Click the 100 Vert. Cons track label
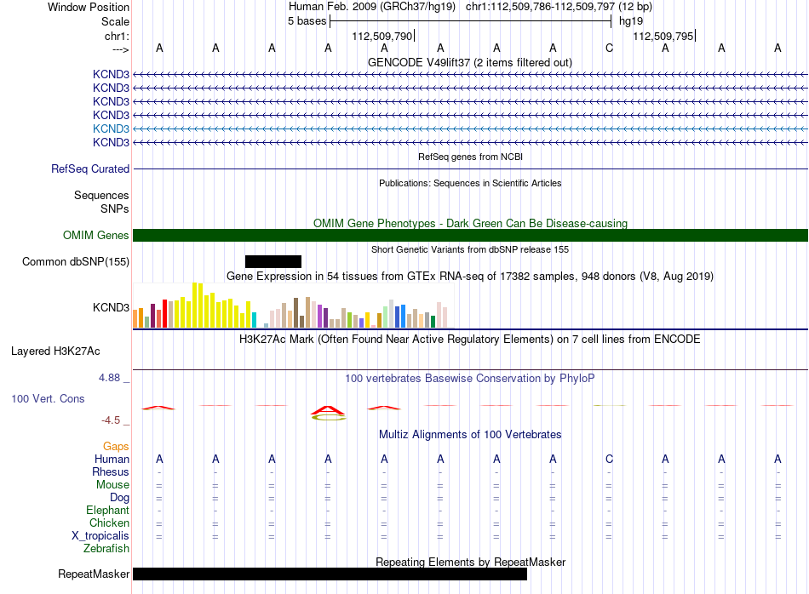The width and height of the screenshot is (809, 594). (48, 398)
